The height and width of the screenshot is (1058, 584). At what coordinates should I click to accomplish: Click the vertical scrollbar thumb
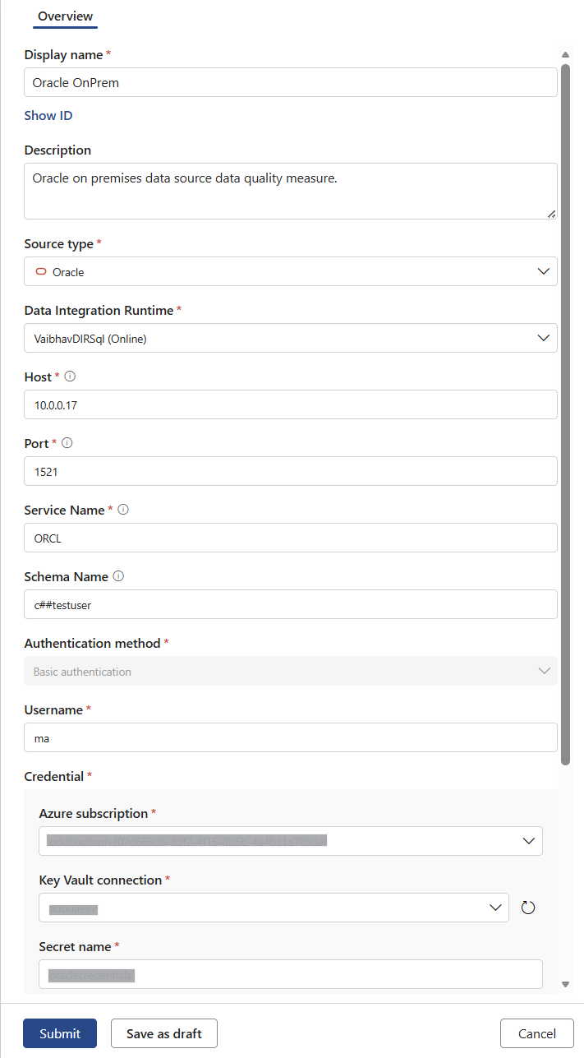point(565,411)
